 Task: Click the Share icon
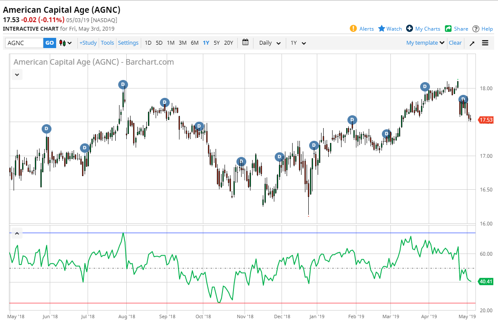(448, 29)
